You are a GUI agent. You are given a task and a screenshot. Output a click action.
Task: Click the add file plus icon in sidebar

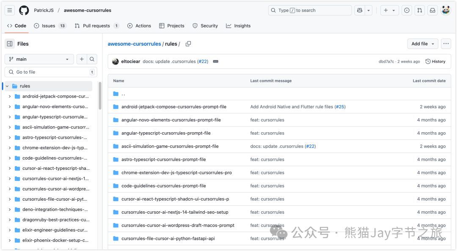coord(82,59)
